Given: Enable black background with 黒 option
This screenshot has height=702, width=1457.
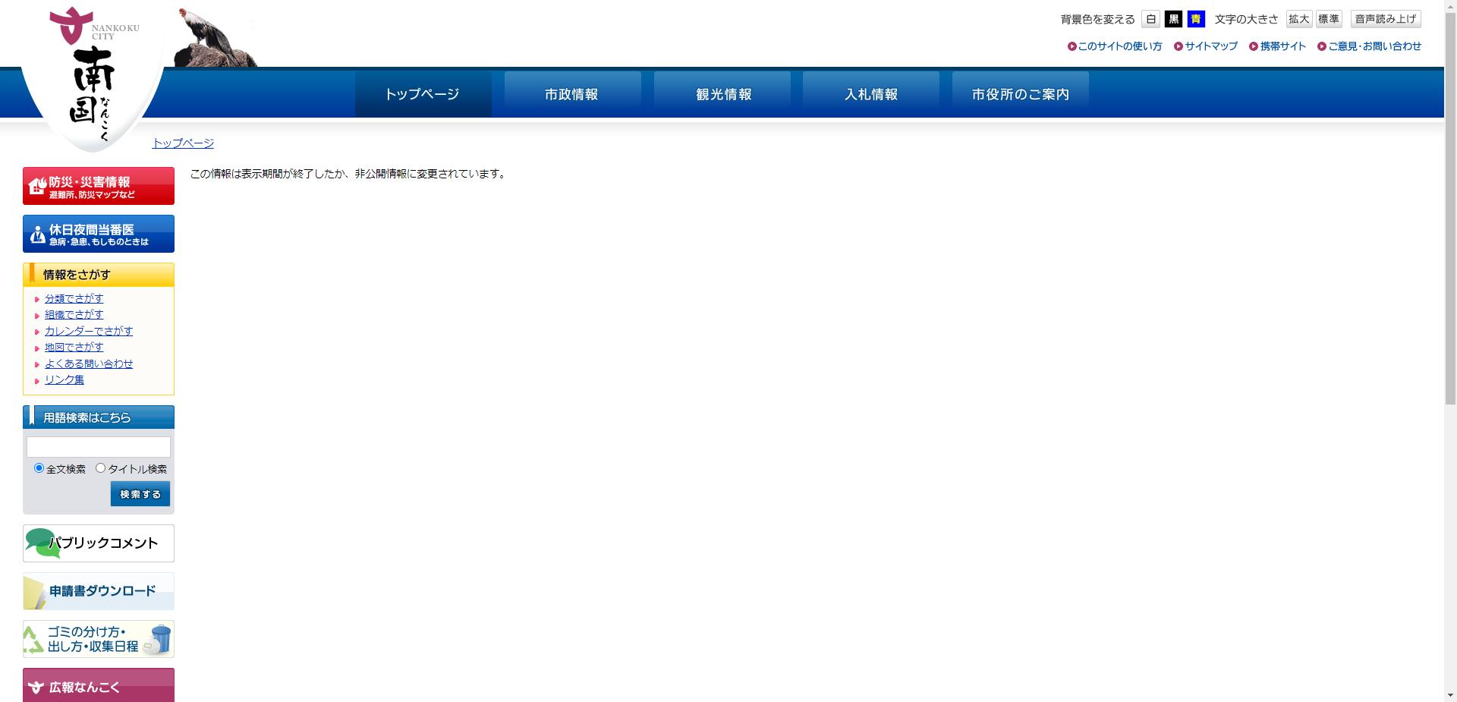Looking at the screenshot, I should pos(1173,19).
